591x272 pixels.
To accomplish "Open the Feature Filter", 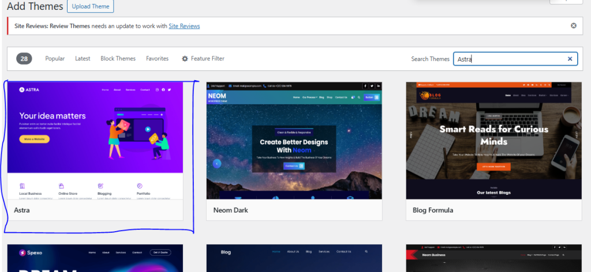I will coord(203,58).
